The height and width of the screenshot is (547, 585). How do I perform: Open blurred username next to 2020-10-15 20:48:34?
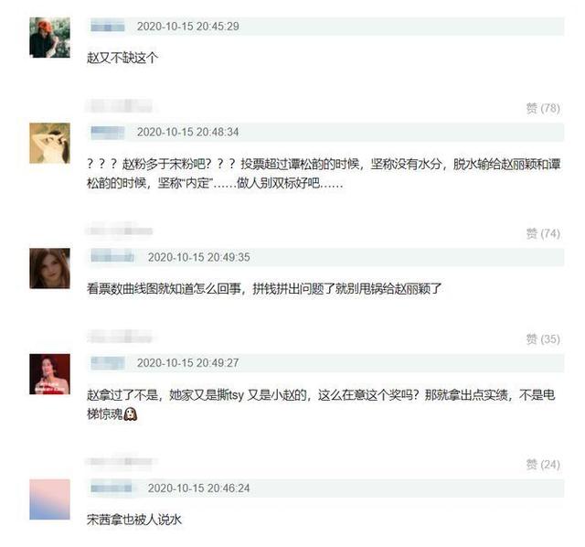point(108,132)
